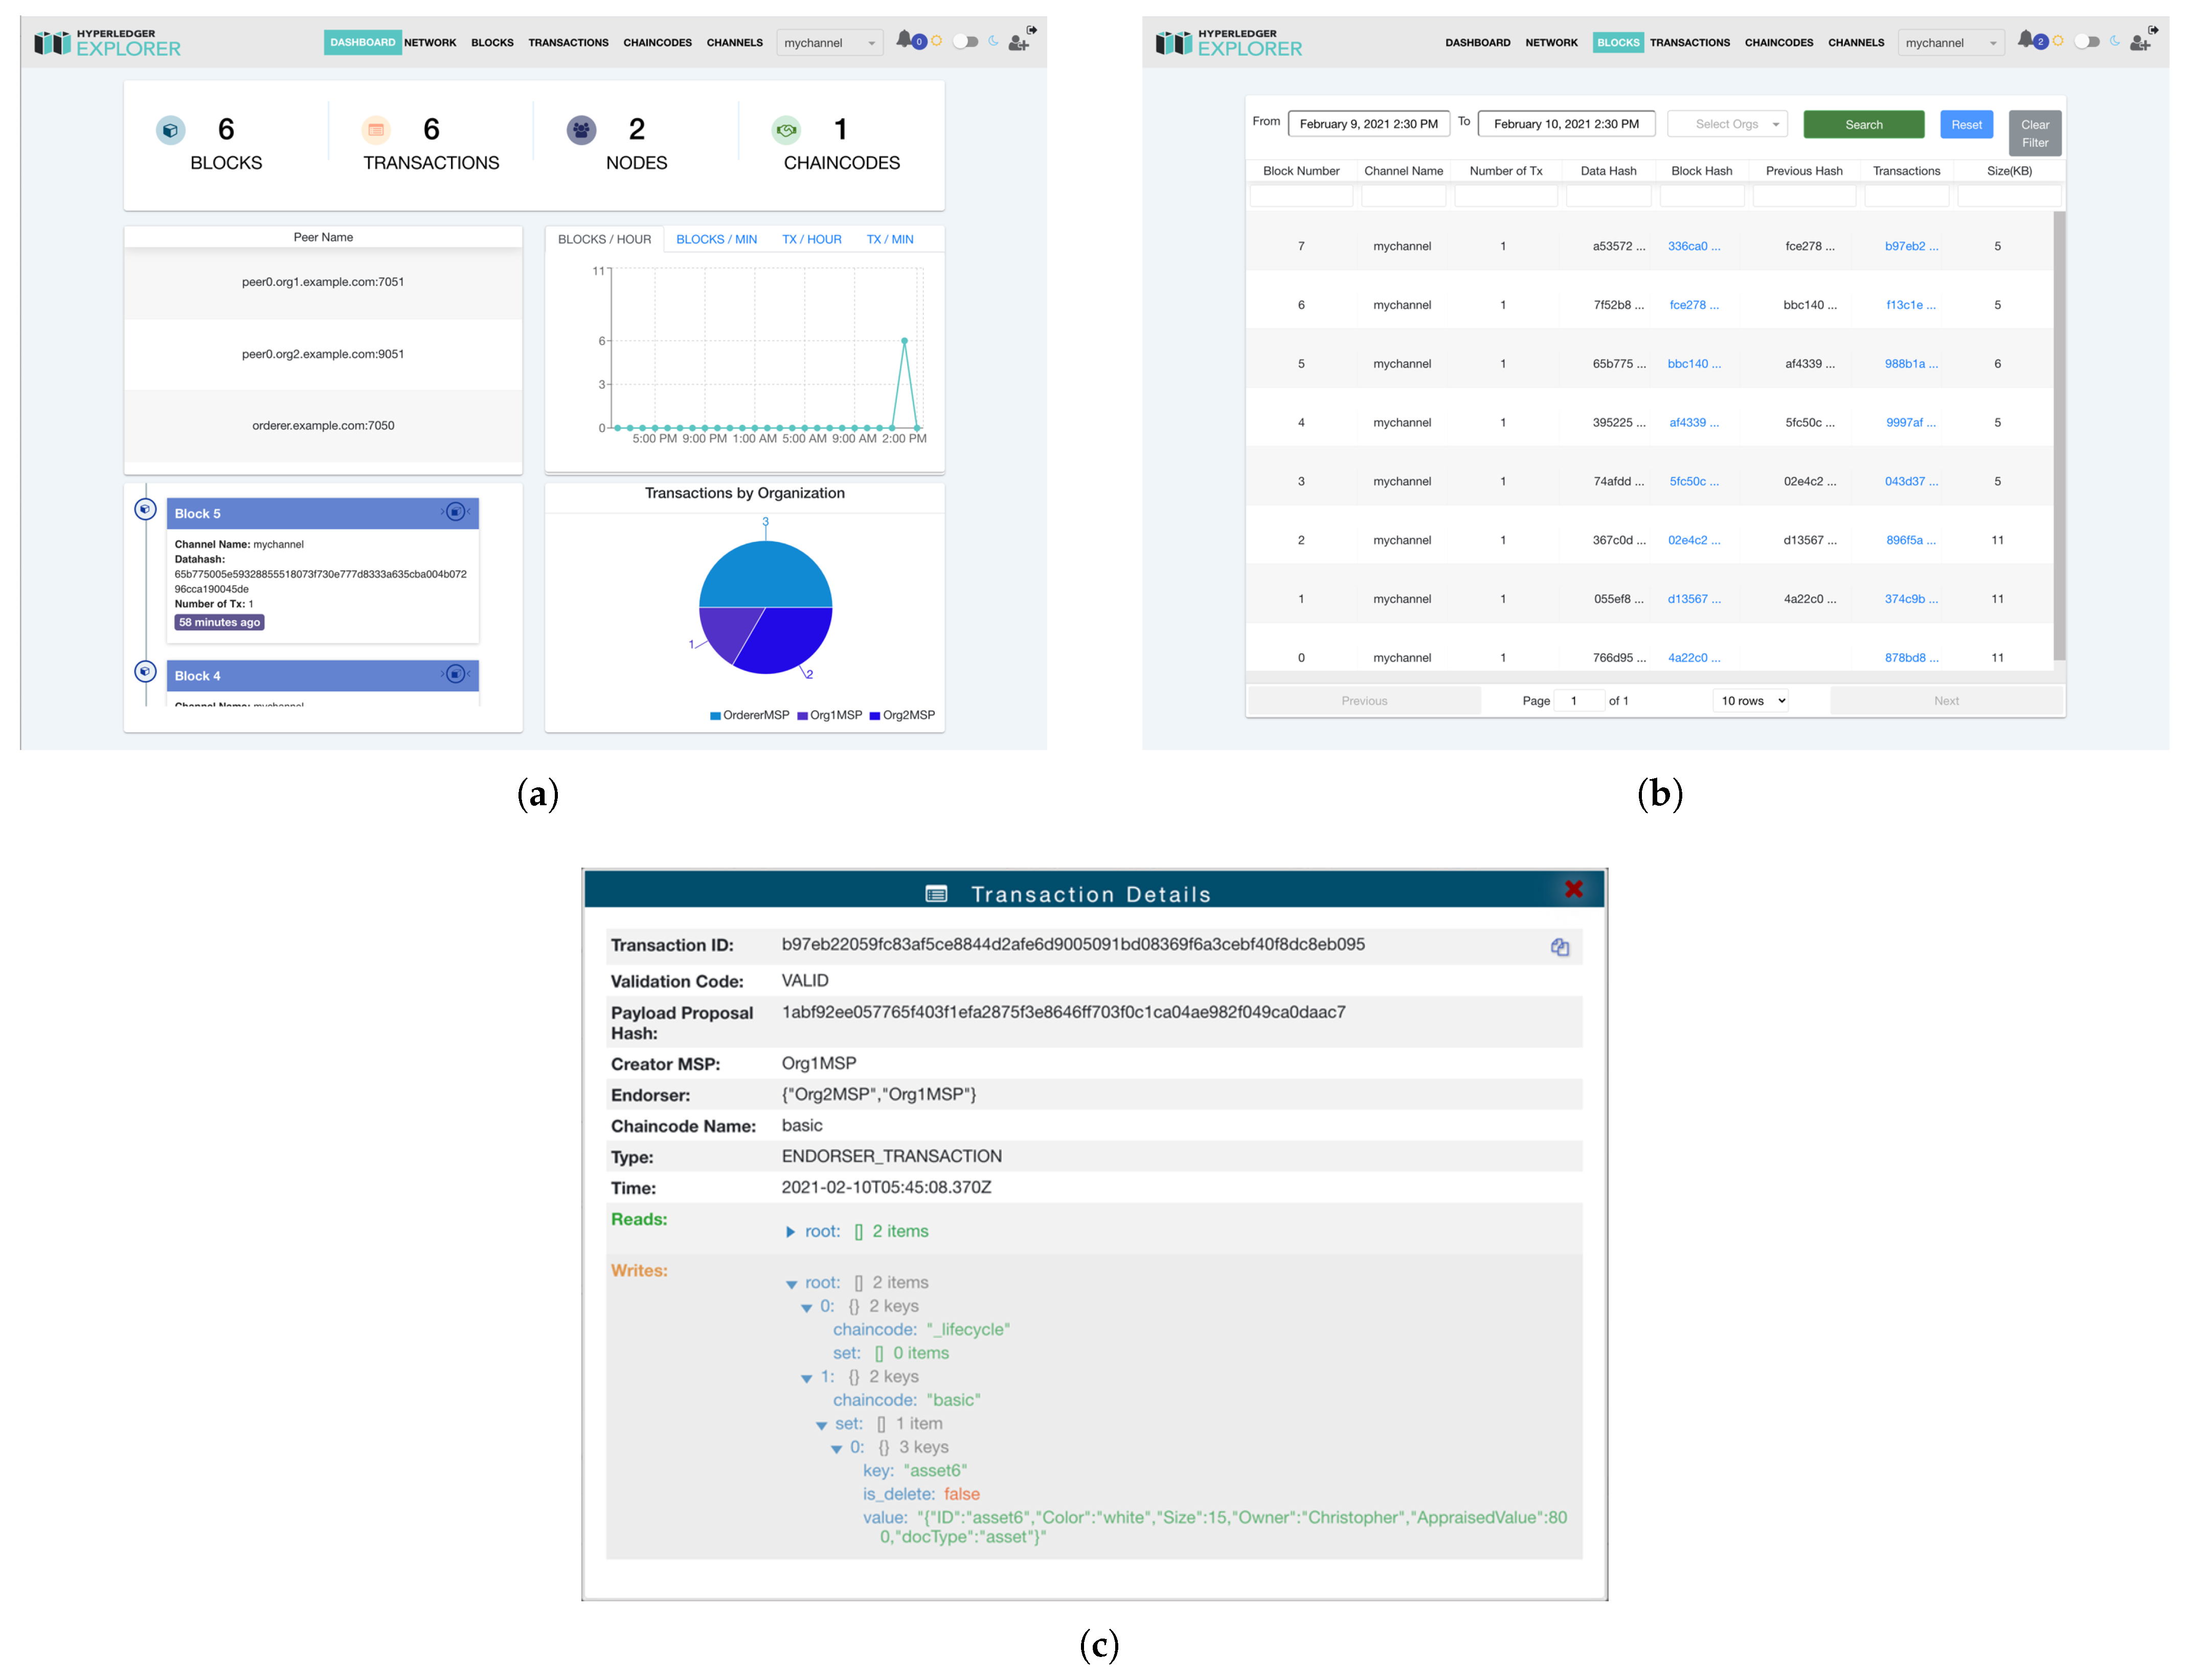Click the notification bell in the dashboard header
This screenshot has height=1680, width=2188.
(904, 40)
